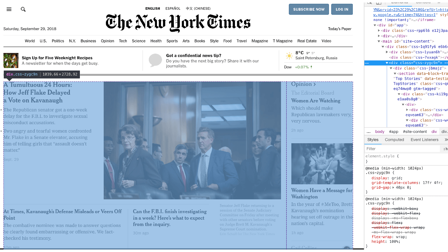Collapse the main site-content node
Screen dimensions: 448x252
coord(379,41)
